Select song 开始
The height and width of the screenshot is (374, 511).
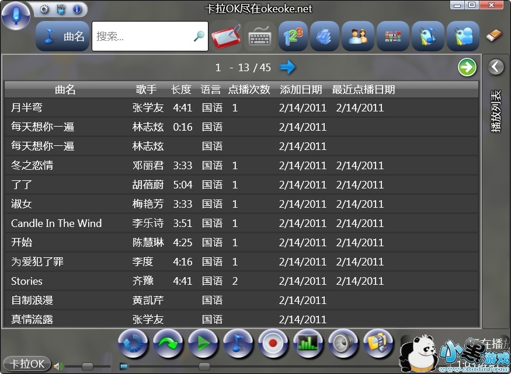[242, 242]
